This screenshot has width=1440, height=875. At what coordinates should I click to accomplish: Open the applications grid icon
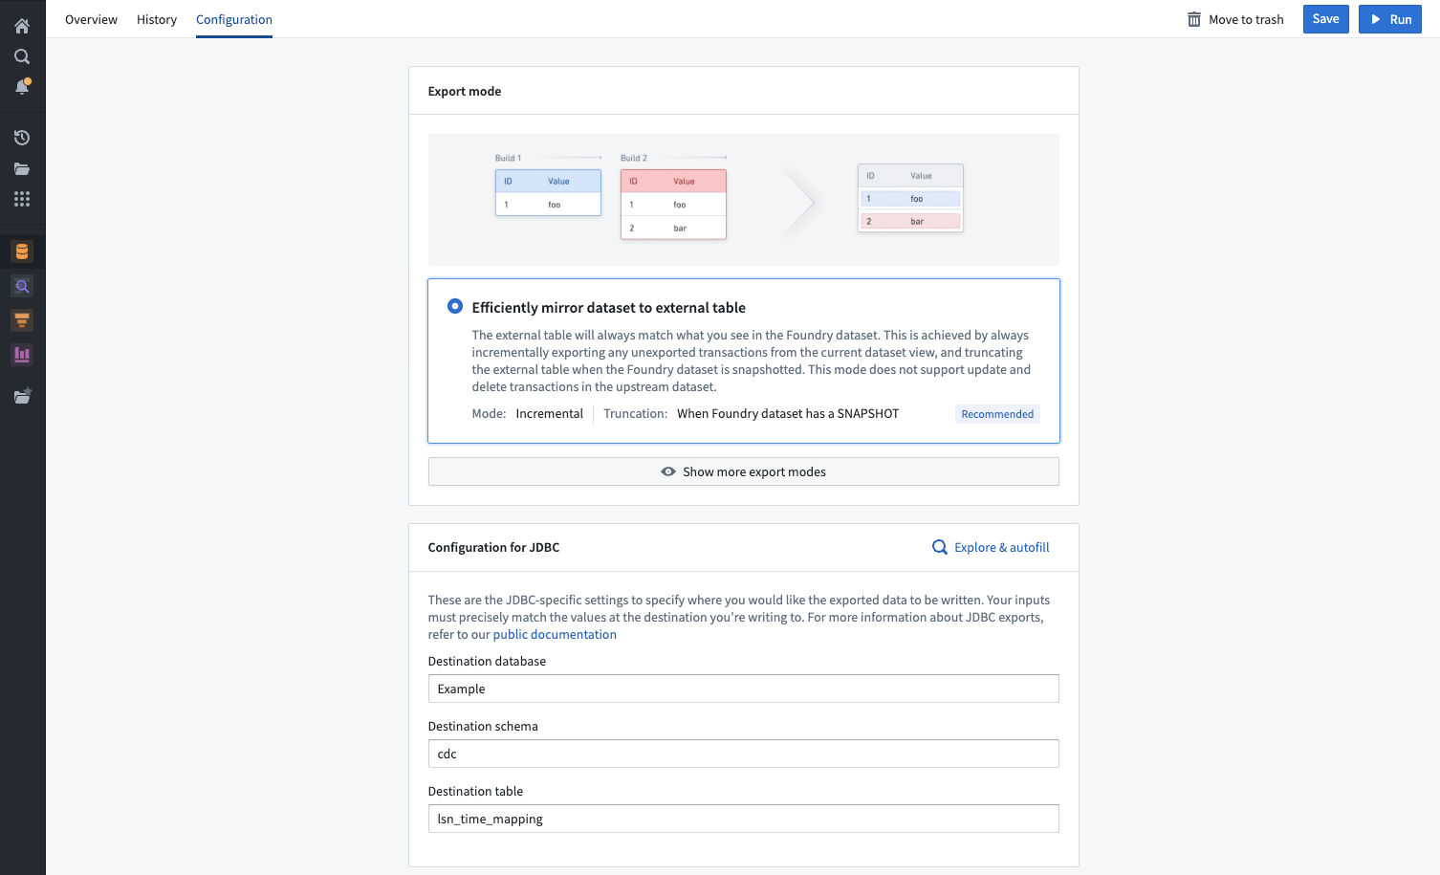[x=22, y=199]
